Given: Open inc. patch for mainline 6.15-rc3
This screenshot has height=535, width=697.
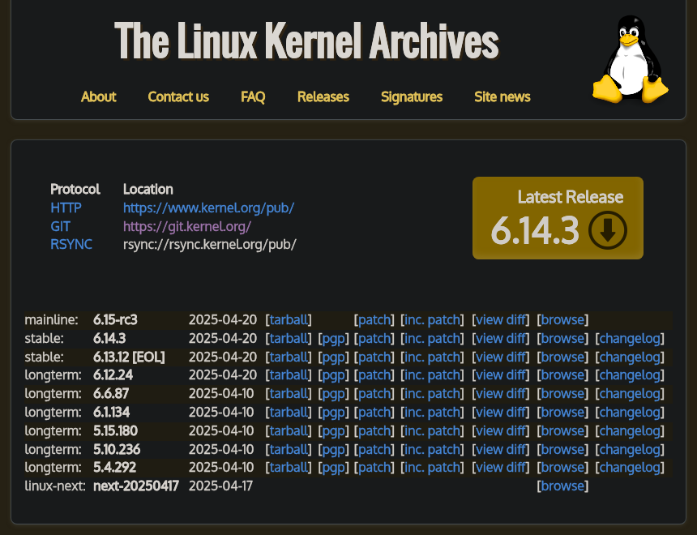Looking at the screenshot, I should (x=432, y=319).
